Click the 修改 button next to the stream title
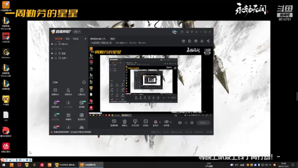 112,39
